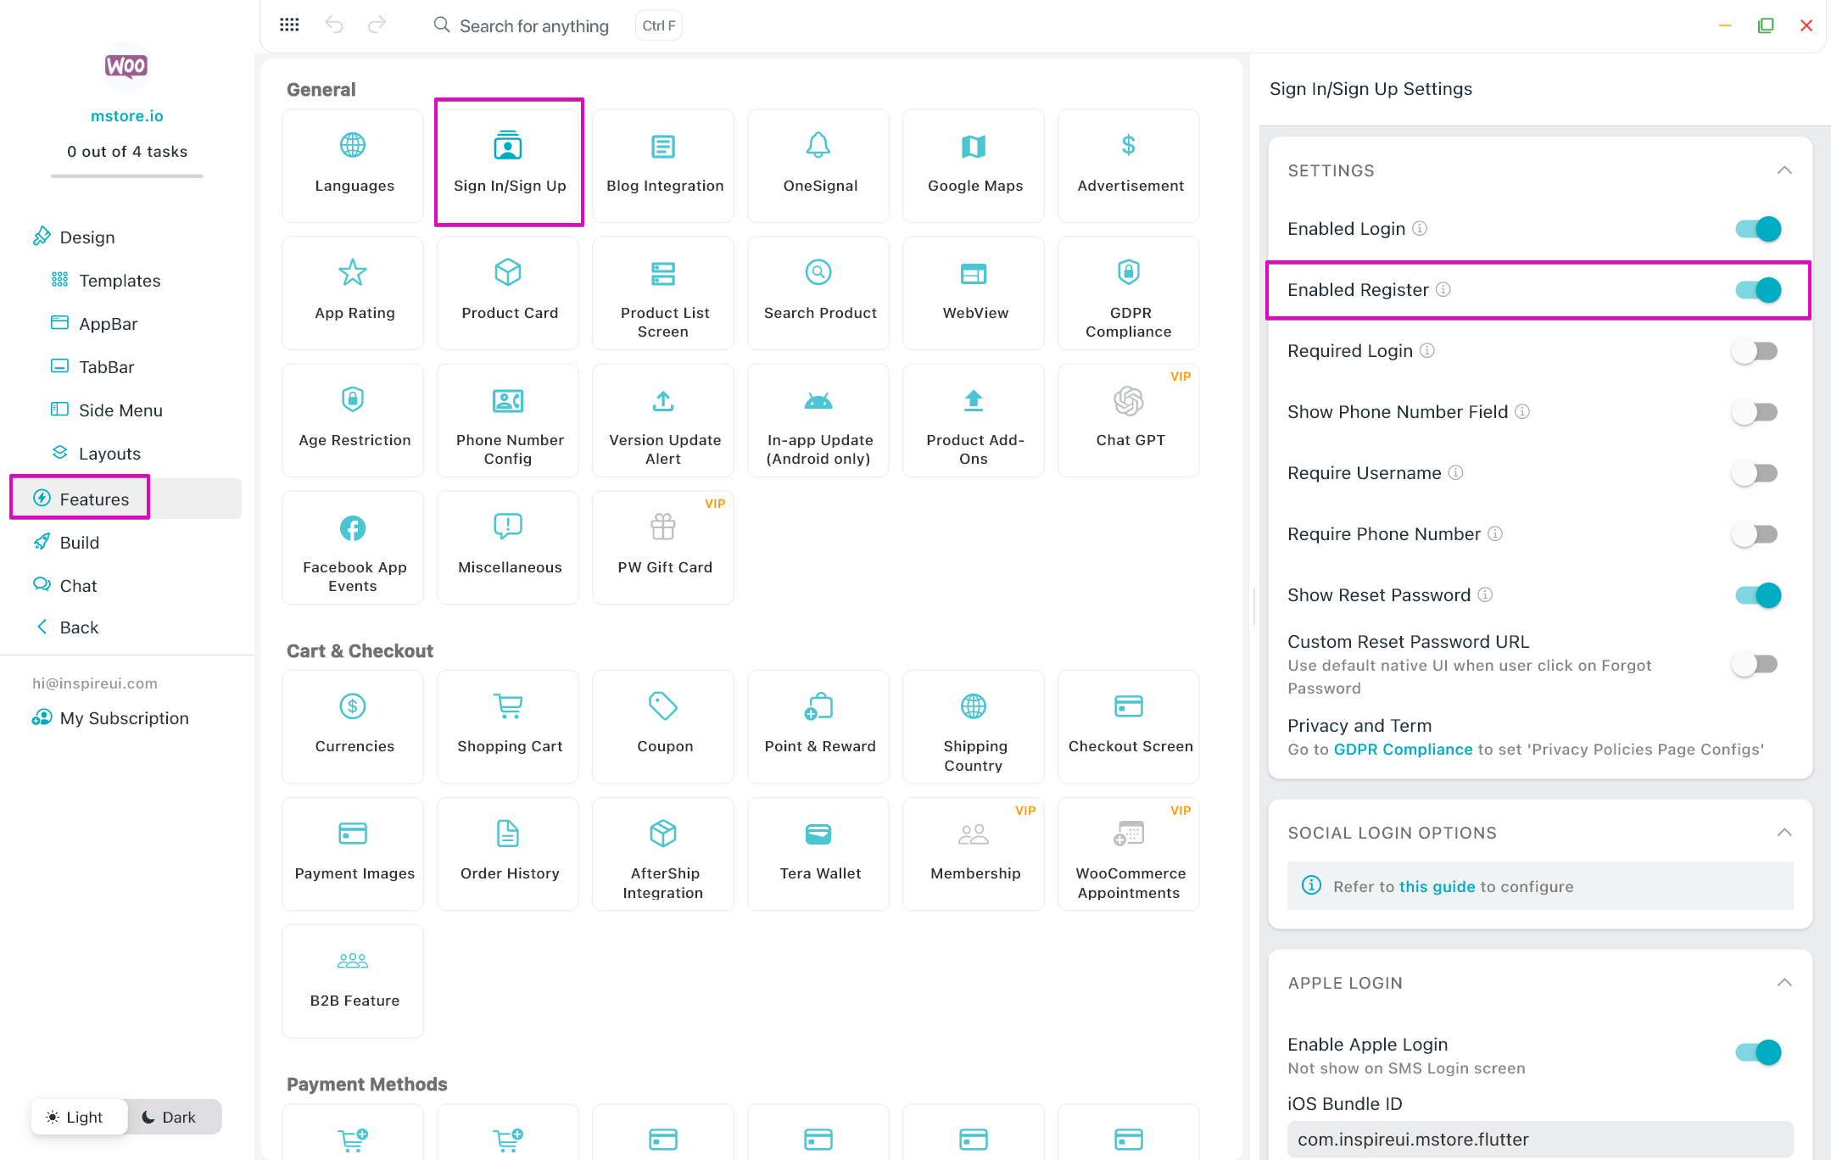This screenshot has width=1831, height=1160.
Task: Collapse the APPLE LOGIN section
Action: click(x=1784, y=983)
